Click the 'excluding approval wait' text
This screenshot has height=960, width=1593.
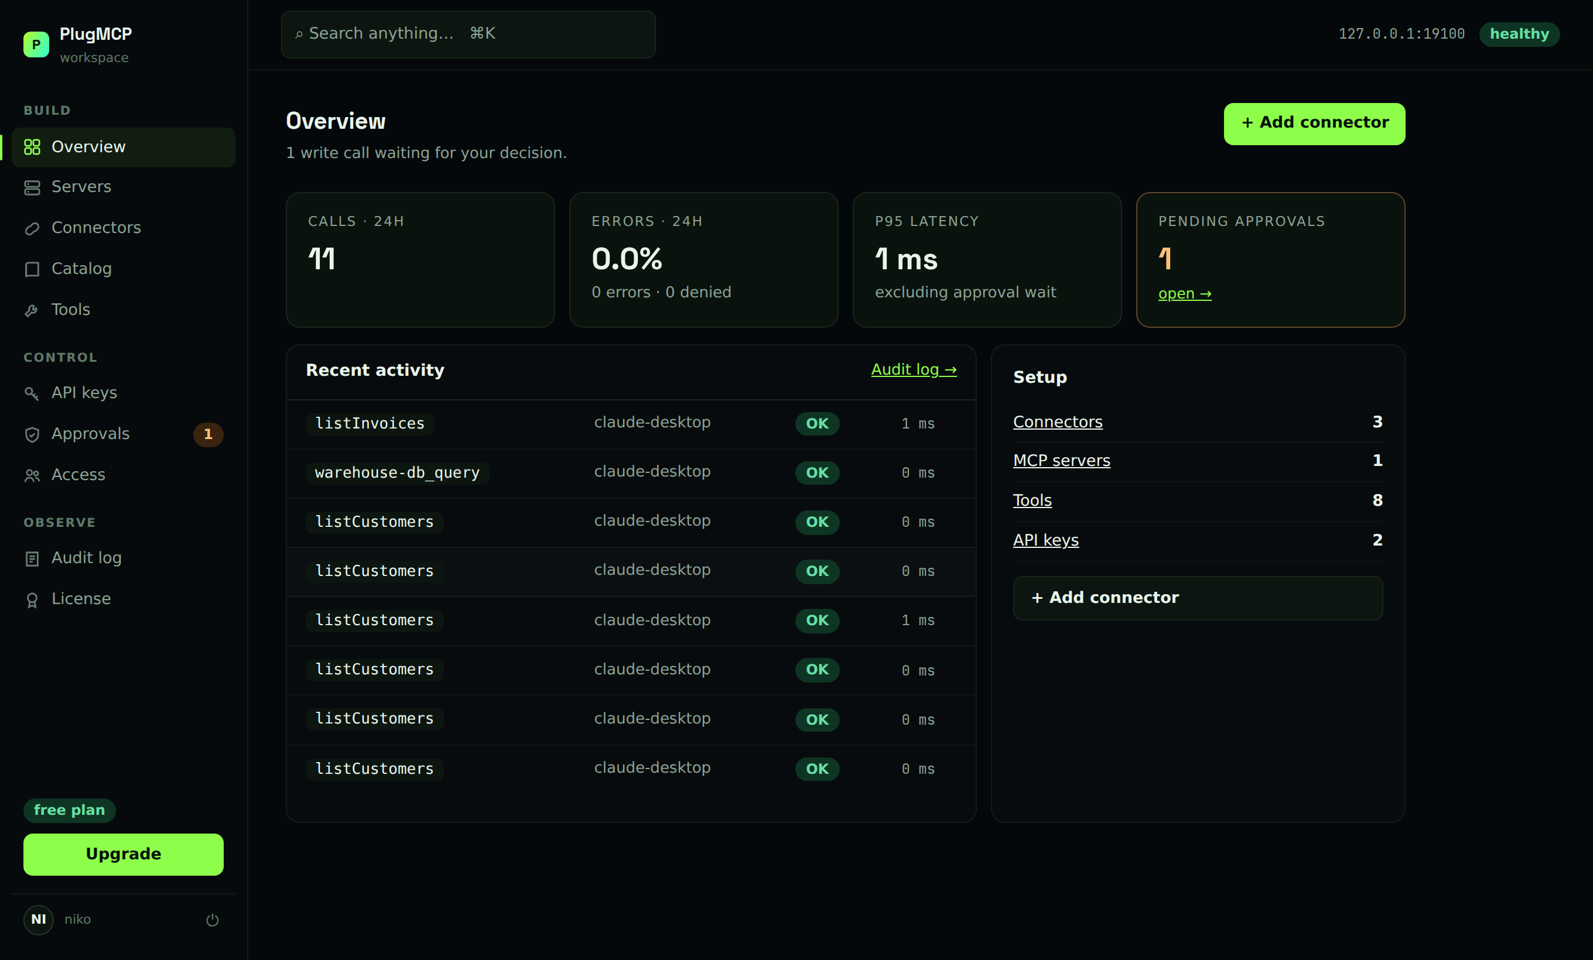[965, 293]
